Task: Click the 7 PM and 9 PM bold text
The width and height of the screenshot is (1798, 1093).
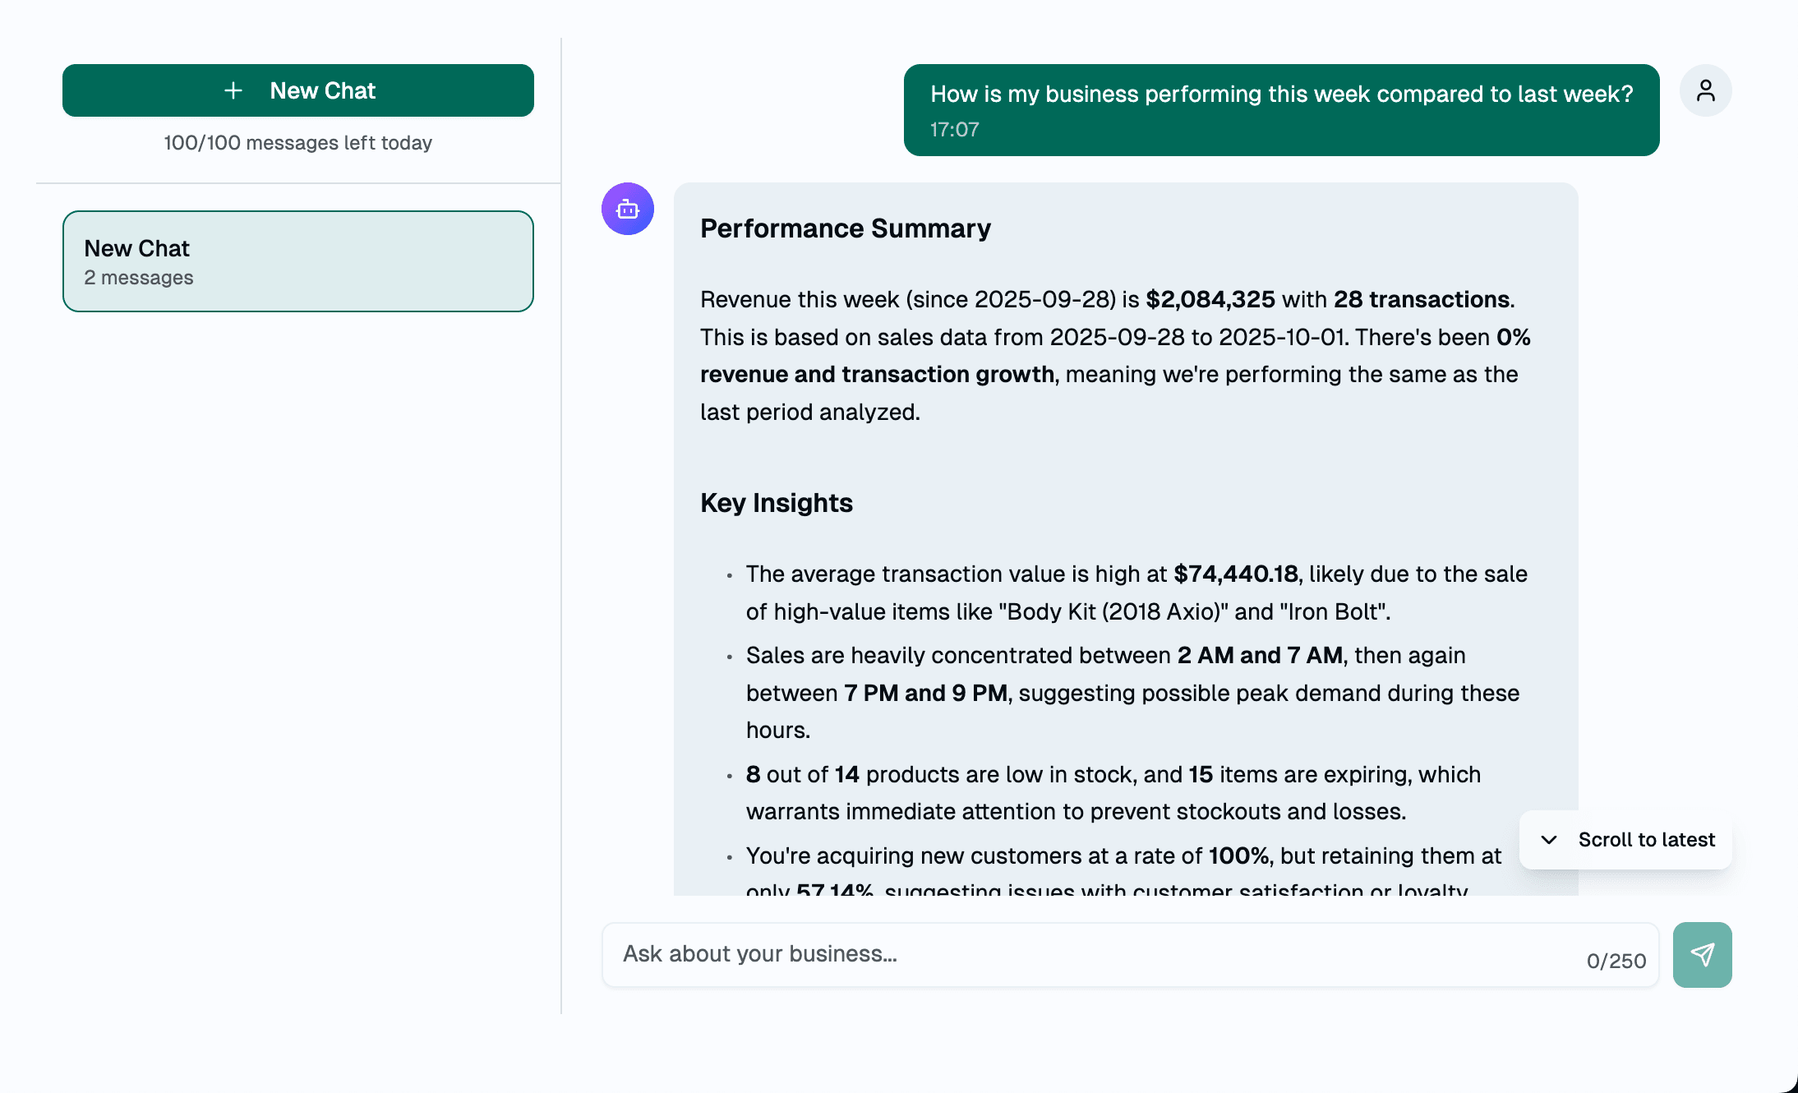Action: coord(925,693)
